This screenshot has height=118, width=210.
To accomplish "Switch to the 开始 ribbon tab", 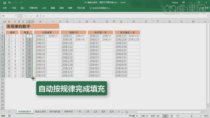I will [x=14, y=8].
